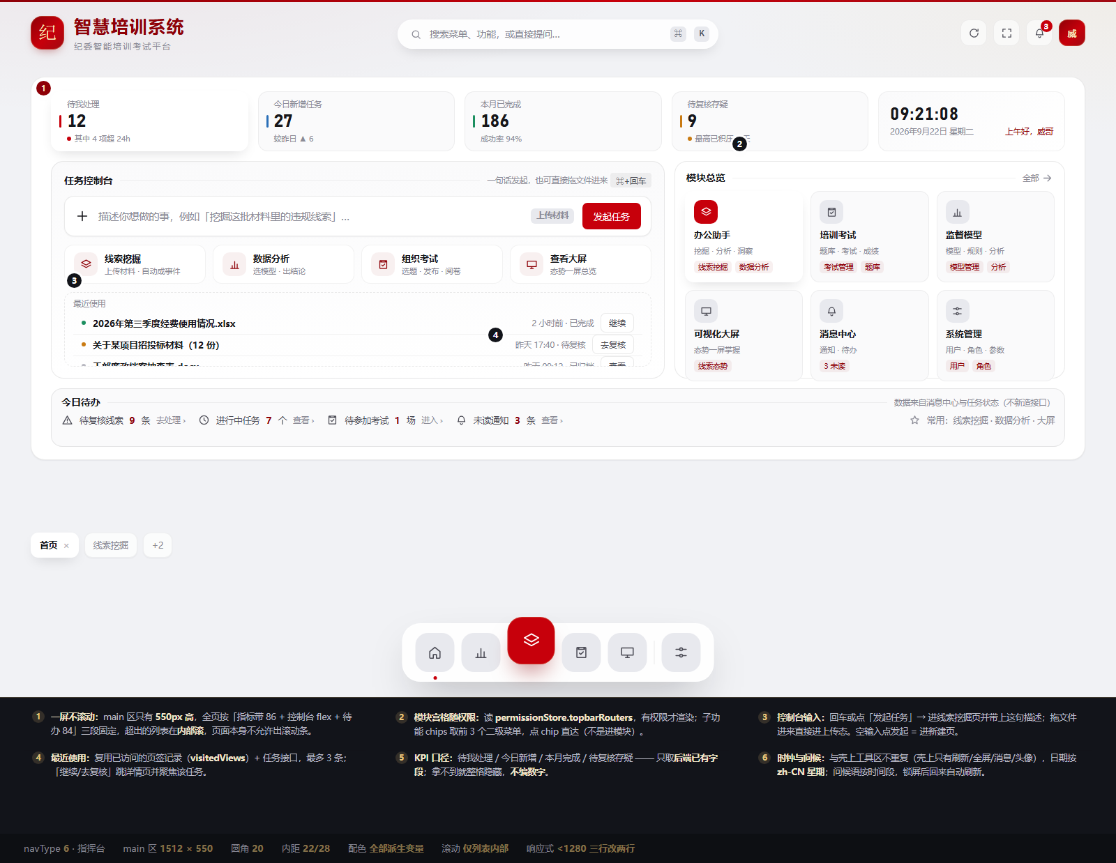Click 去复核 for 招投标材料 row
1116x863 pixels.
[x=613, y=345]
